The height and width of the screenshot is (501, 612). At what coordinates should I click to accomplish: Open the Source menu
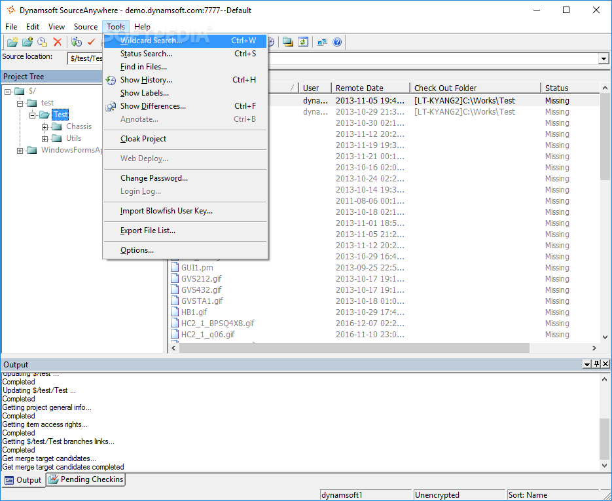(x=86, y=27)
